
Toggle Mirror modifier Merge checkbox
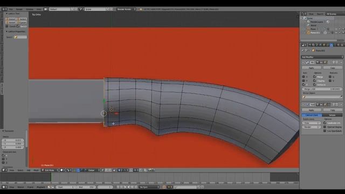coord(314,77)
